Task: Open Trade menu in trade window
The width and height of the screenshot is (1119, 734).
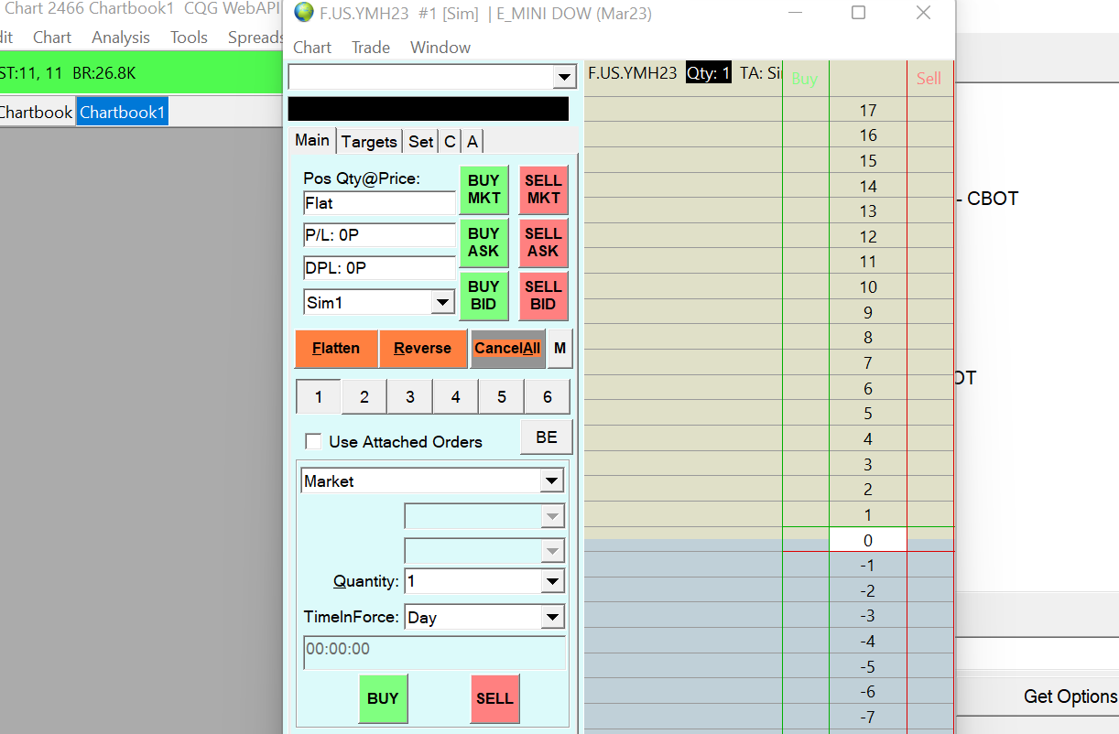Action: [371, 48]
